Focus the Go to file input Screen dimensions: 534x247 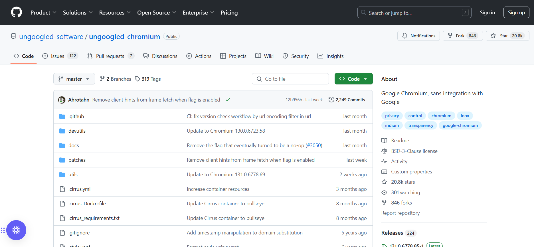coord(290,79)
